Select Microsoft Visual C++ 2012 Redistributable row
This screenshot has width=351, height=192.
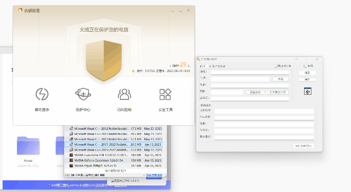[x=114, y=129]
